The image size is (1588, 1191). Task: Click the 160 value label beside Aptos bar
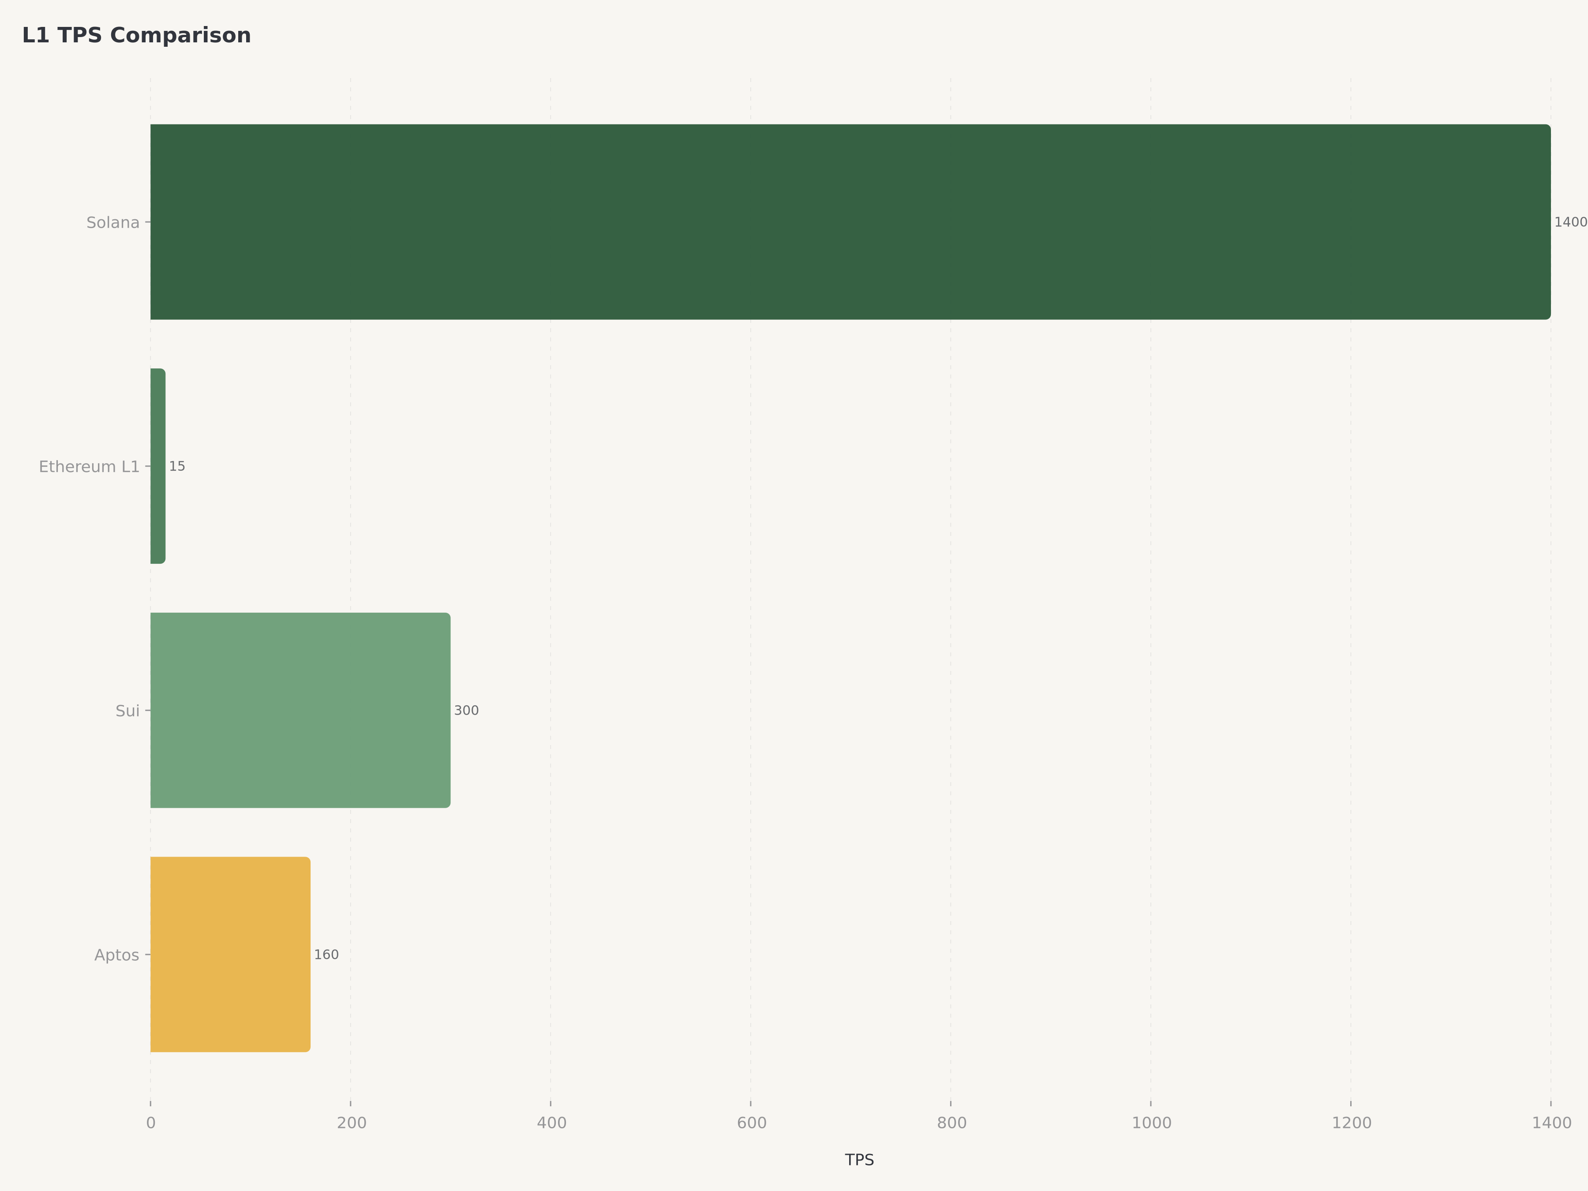(x=326, y=954)
